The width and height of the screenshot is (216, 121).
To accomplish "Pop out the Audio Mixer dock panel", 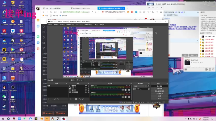I will click(x=131, y=83).
